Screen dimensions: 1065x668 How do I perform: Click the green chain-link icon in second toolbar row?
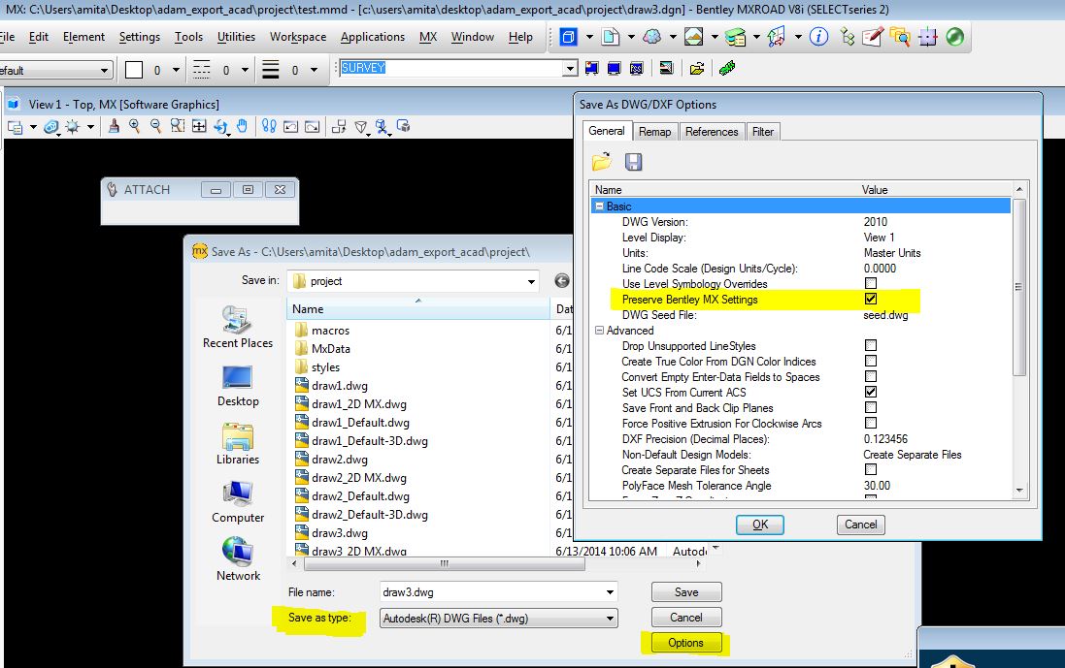click(727, 68)
